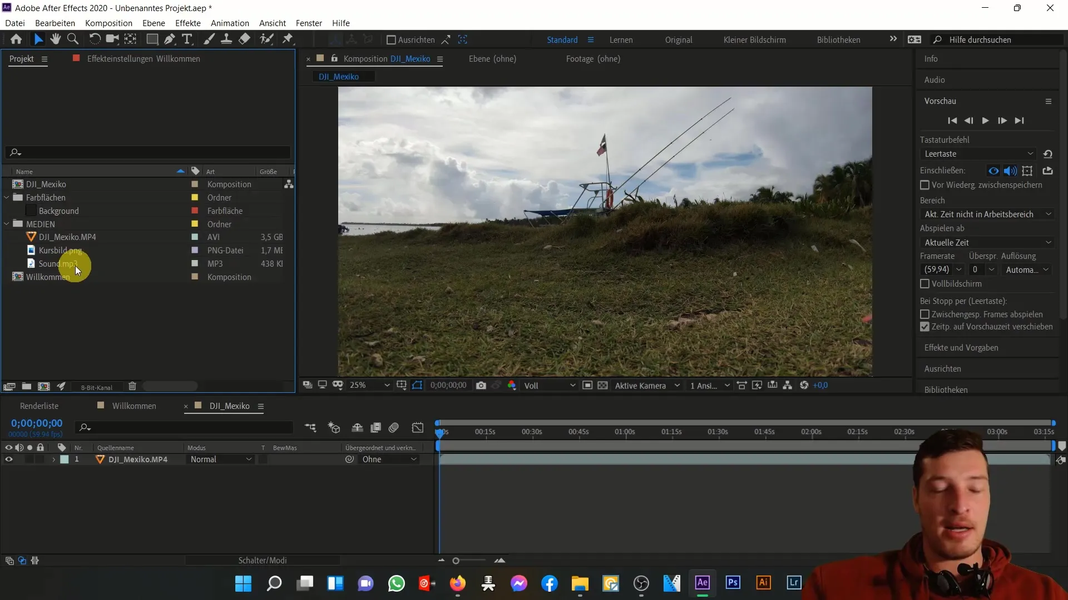The height and width of the screenshot is (600, 1068).
Task: Click play button in preview panel
Action: [987, 120]
